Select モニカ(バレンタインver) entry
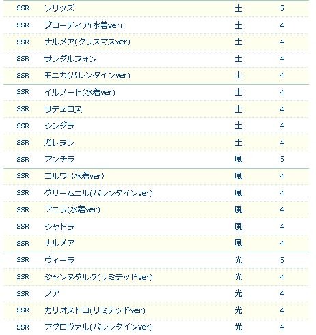The width and height of the screenshot is (316, 335). (x=87, y=76)
